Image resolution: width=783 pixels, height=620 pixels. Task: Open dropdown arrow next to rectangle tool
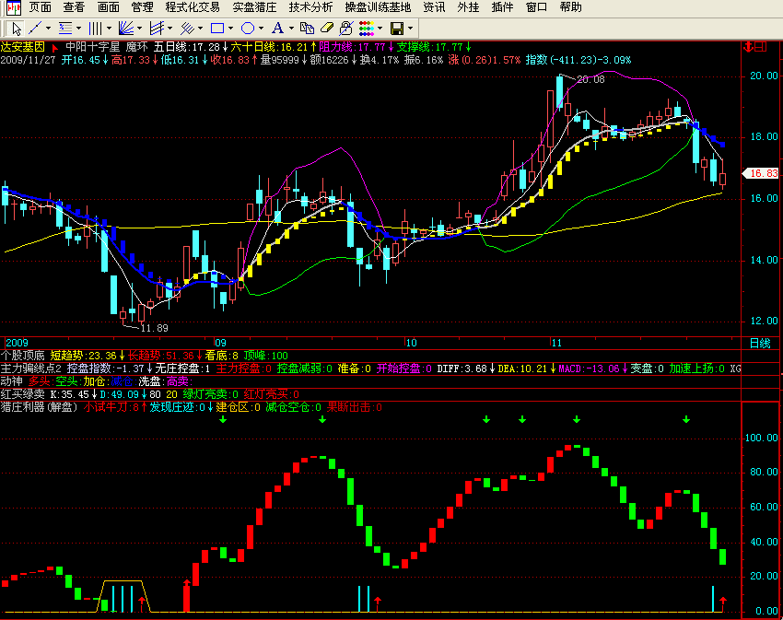point(231,28)
